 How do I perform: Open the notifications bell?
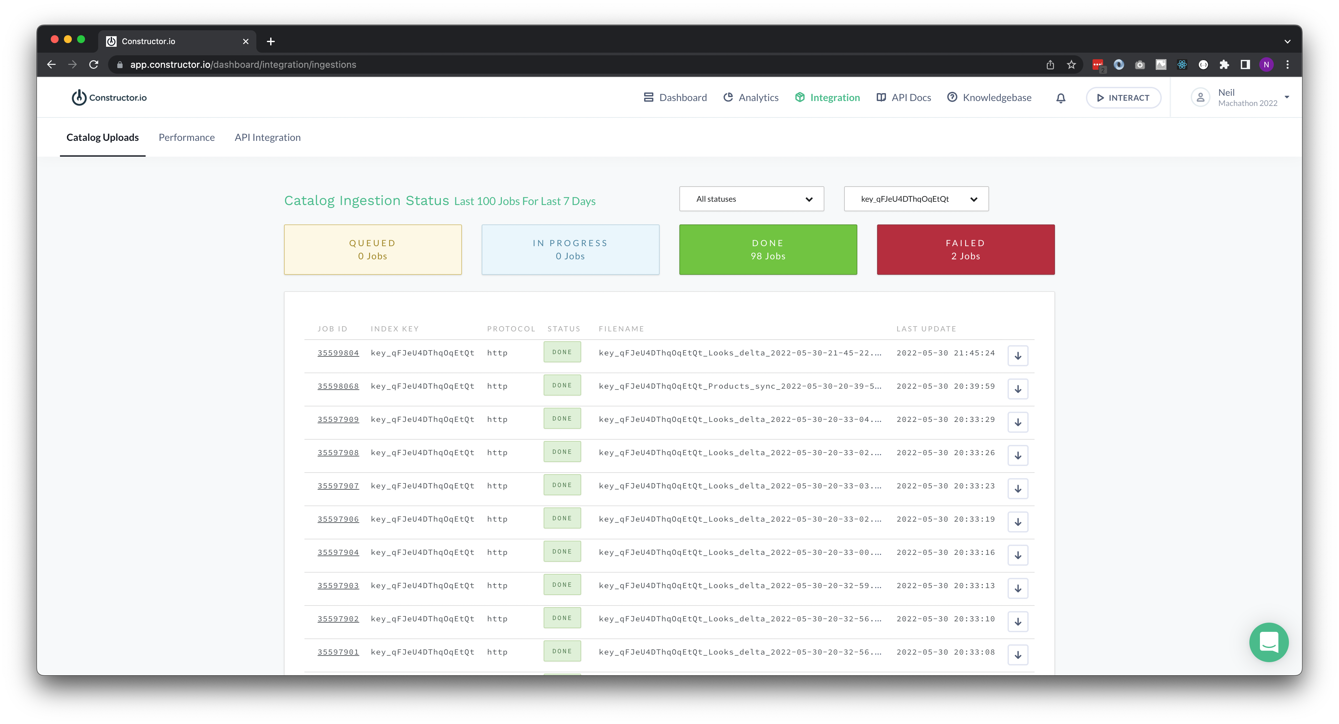pyautogui.click(x=1060, y=98)
